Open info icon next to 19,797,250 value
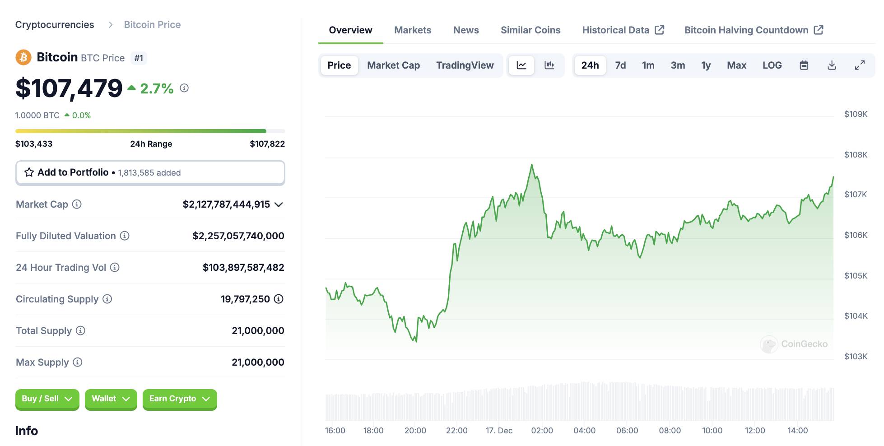 (x=279, y=299)
